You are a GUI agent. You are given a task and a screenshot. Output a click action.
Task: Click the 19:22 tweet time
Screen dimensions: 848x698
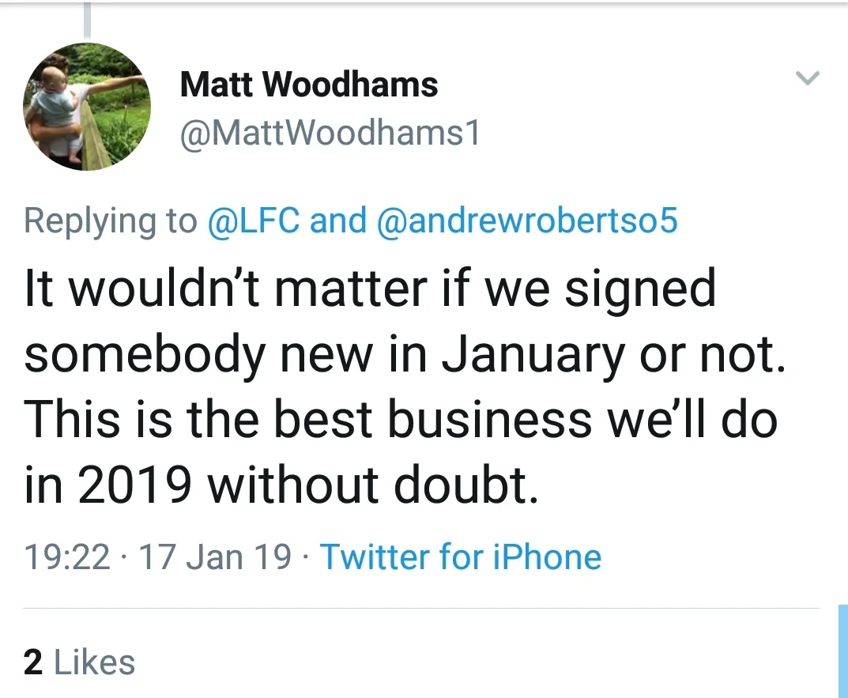point(67,557)
